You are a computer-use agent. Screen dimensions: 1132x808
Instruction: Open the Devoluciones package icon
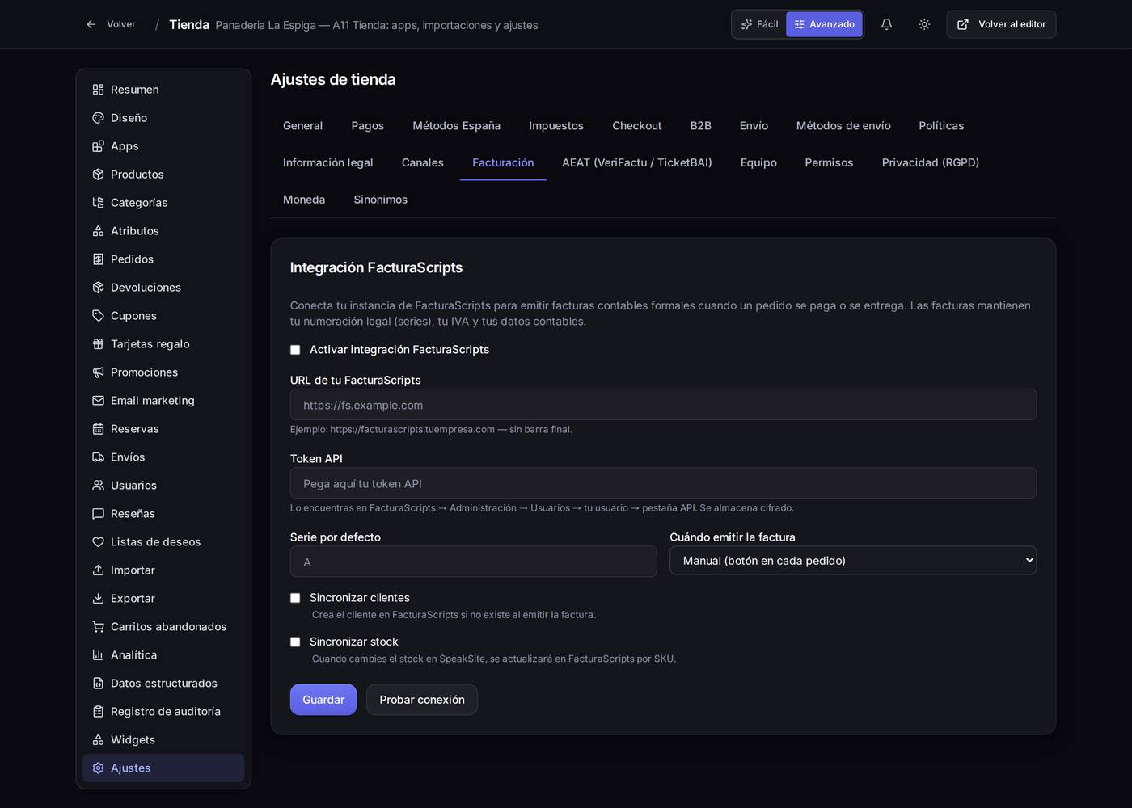(98, 288)
